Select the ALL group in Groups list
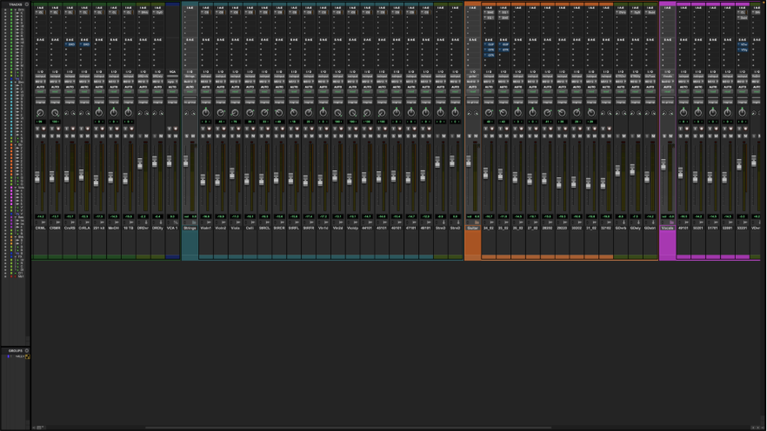The image size is (767, 431). coord(19,356)
